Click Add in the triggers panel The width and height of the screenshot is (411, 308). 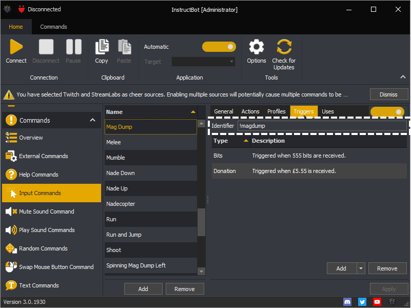pos(342,268)
